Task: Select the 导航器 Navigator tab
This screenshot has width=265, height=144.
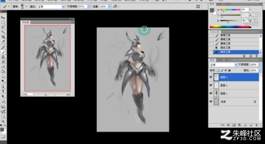Action: coord(26,22)
